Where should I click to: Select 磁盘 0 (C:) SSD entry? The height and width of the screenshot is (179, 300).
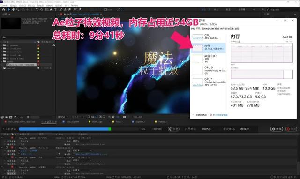(x=209, y=59)
